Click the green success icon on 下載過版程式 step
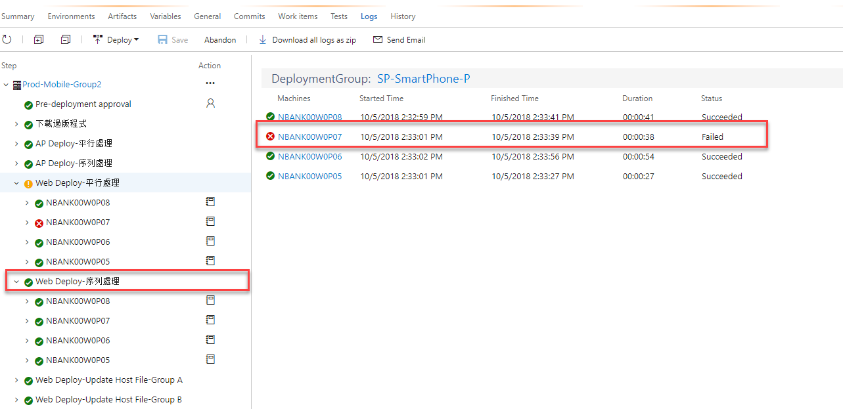 click(28, 123)
